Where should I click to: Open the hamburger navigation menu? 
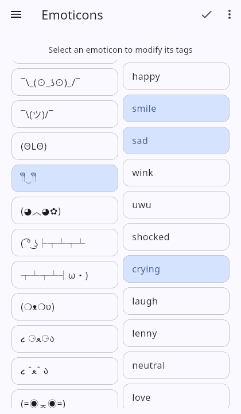click(x=16, y=14)
